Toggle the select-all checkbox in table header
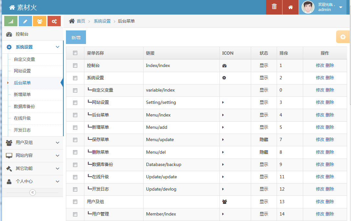The height and width of the screenshot is (221, 351). (x=75, y=53)
